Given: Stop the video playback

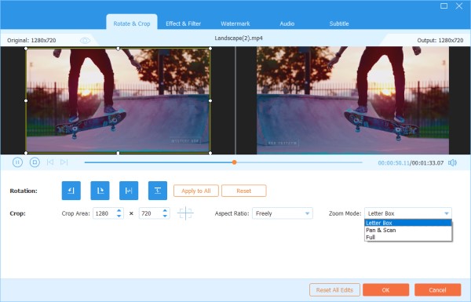Looking at the screenshot, I should 35,162.
